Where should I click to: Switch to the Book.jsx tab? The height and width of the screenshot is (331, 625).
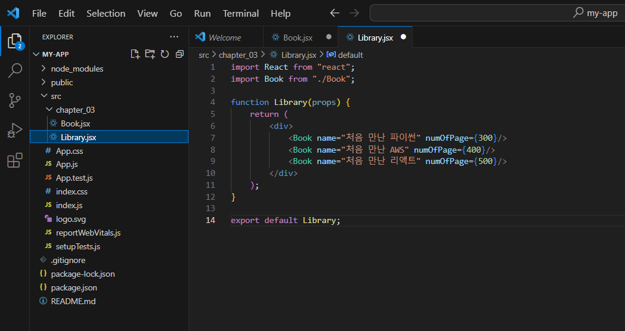(x=298, y=38)
